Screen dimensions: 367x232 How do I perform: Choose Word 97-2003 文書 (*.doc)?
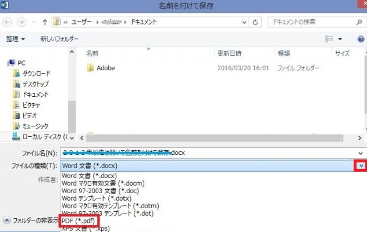click(x=100, y=191)
